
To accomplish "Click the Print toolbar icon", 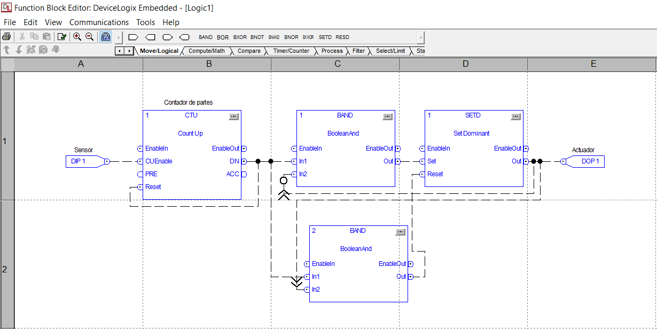I will click(x=6, y=37).
